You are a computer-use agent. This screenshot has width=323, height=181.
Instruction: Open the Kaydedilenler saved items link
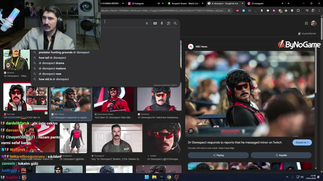click(307, 34)
